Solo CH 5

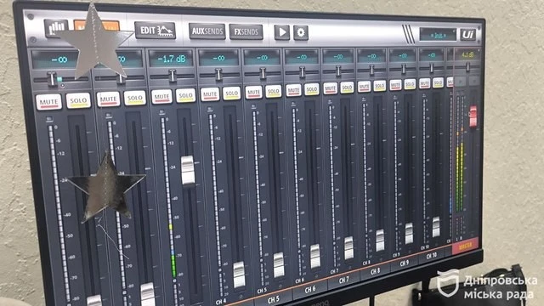274,91
